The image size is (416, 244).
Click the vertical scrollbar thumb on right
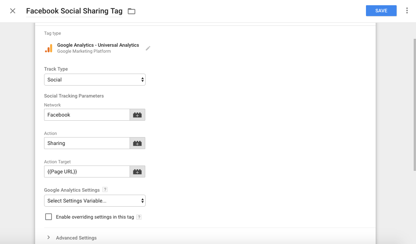coord(415,105)
